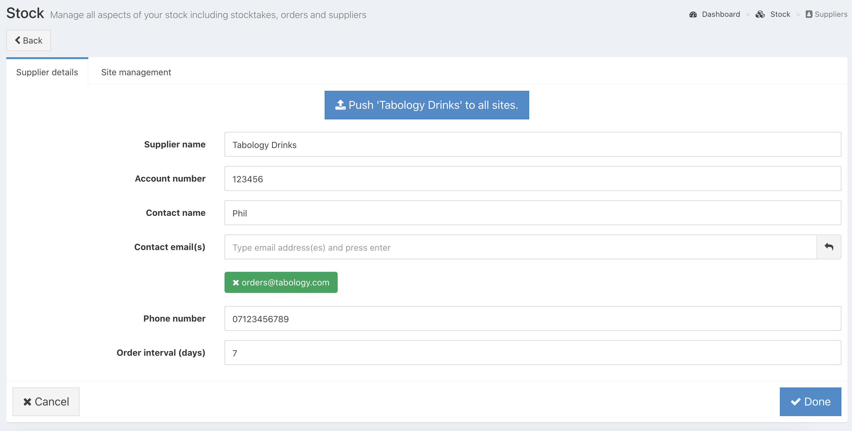Click the Dashboard gauge icon in breadcrumb
The height and width of the screenshot is (431, 852).
693,15
